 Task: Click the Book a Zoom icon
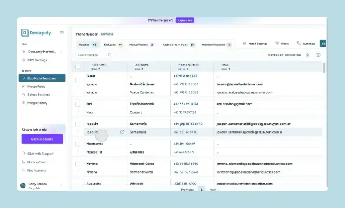[23, 162]
